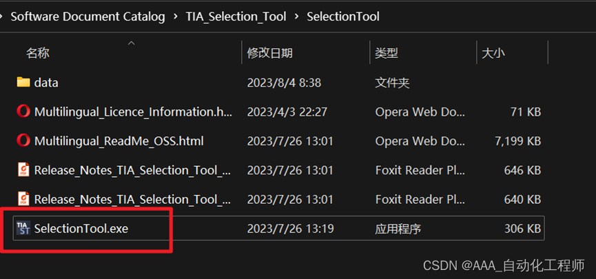This screenshot has width=596, height=279.
Task: Click the date 2023/8/4 8:38
Action: tap(284, 83)
